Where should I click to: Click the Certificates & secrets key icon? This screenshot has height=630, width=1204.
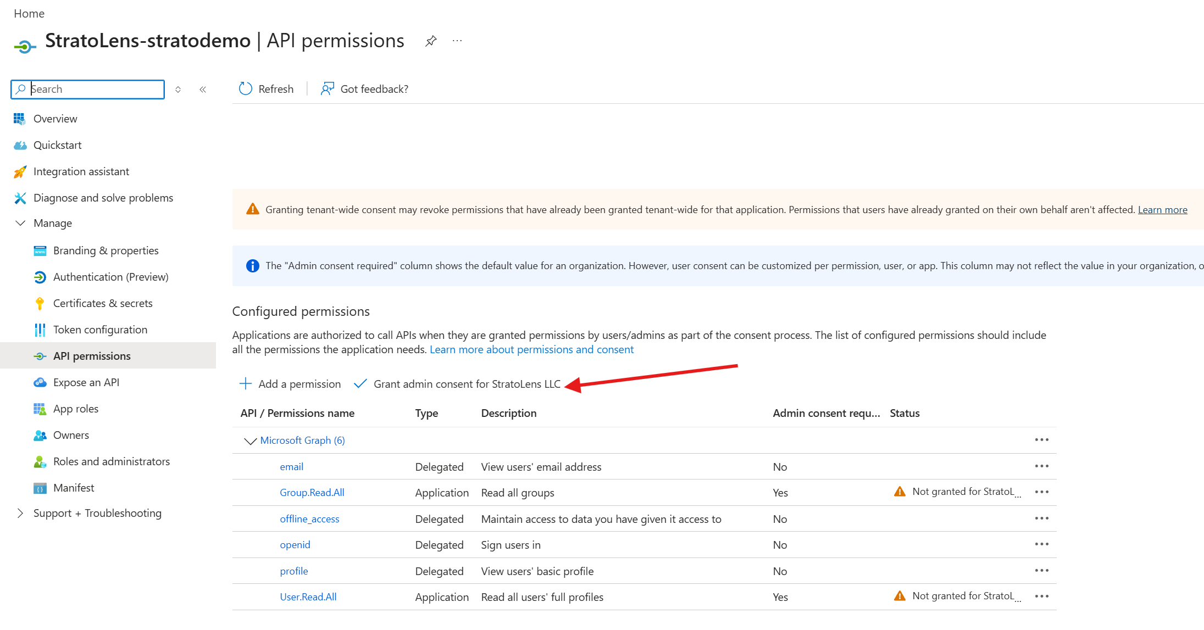click(x=40, y=304)
